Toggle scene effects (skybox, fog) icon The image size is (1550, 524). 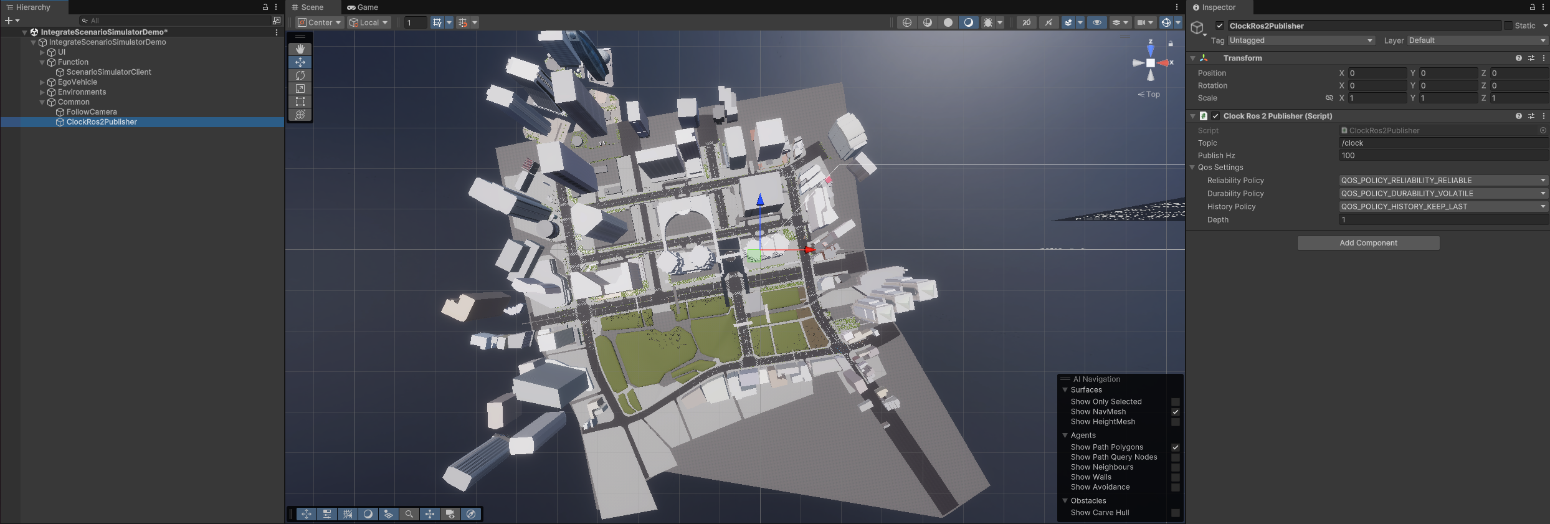pos(1068,22)
